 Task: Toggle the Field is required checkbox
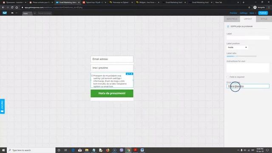click(228, 77)
